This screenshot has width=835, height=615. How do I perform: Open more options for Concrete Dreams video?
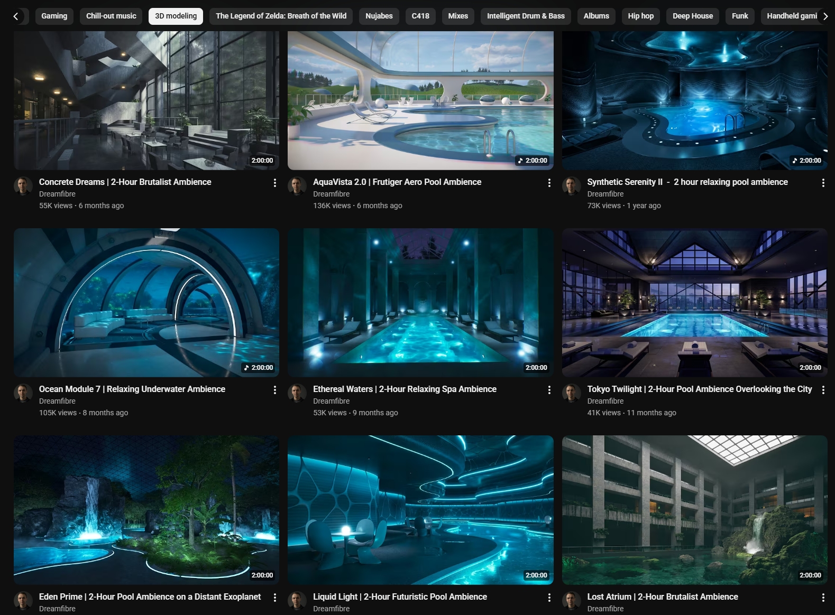click(x=274, y=183)
